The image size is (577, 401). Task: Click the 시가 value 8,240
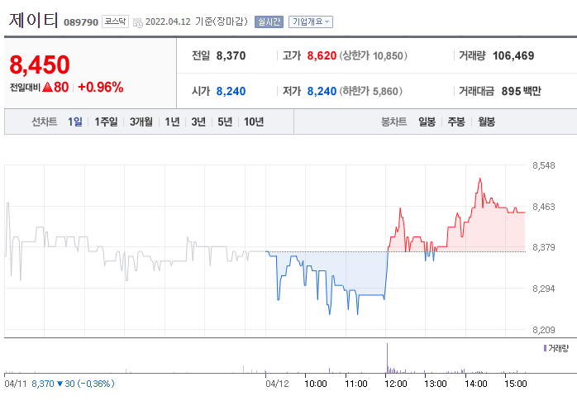(x=231, y=91)
